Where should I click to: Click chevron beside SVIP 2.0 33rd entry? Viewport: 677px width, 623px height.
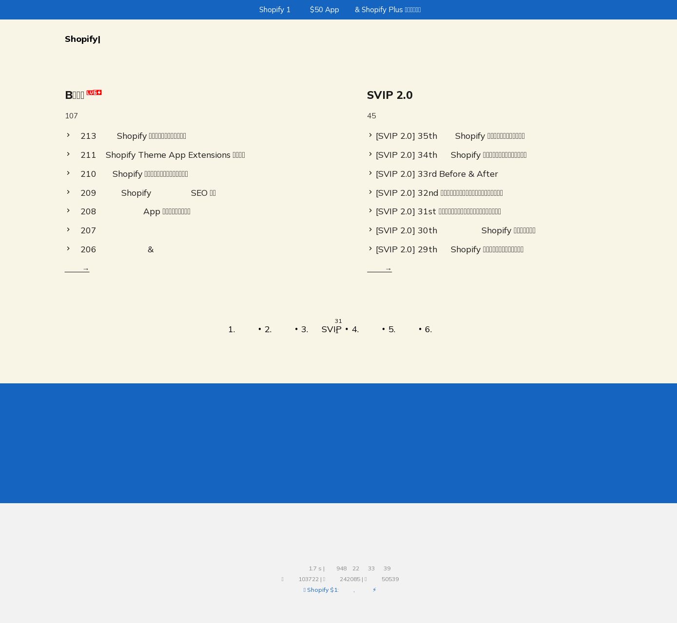click(370, 173)
